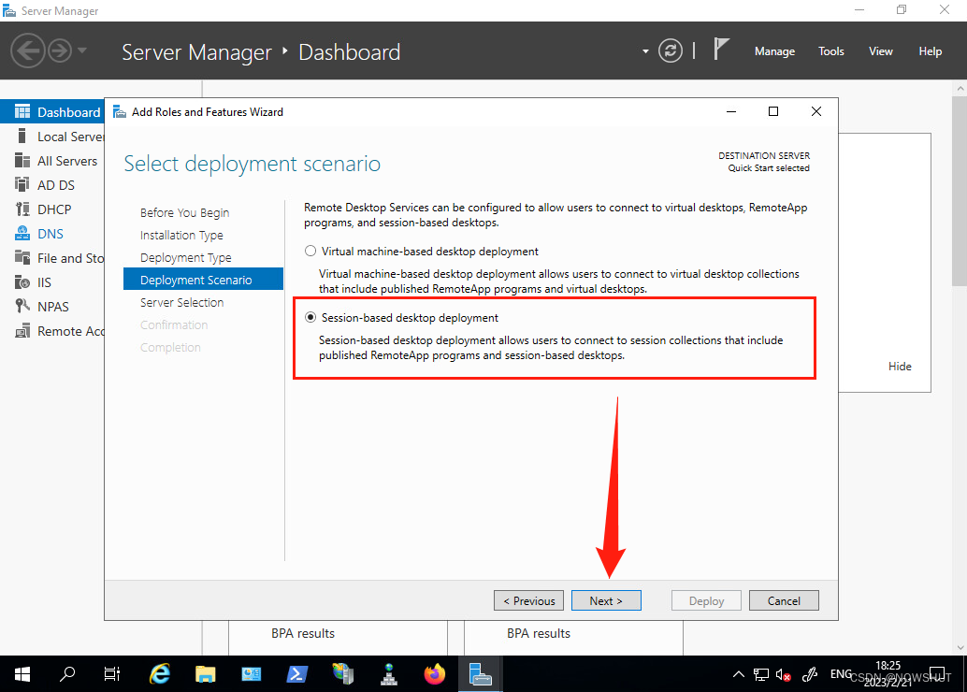This screenshot has width=967, height=692.
Task: Select Session-based desktop deployment radio button
Action: tap(310, 317)
